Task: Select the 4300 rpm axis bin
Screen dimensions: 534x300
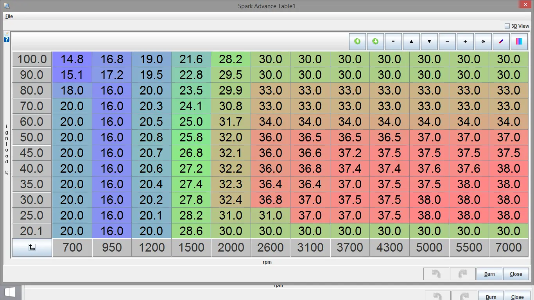Action: (x=389, y=247)
